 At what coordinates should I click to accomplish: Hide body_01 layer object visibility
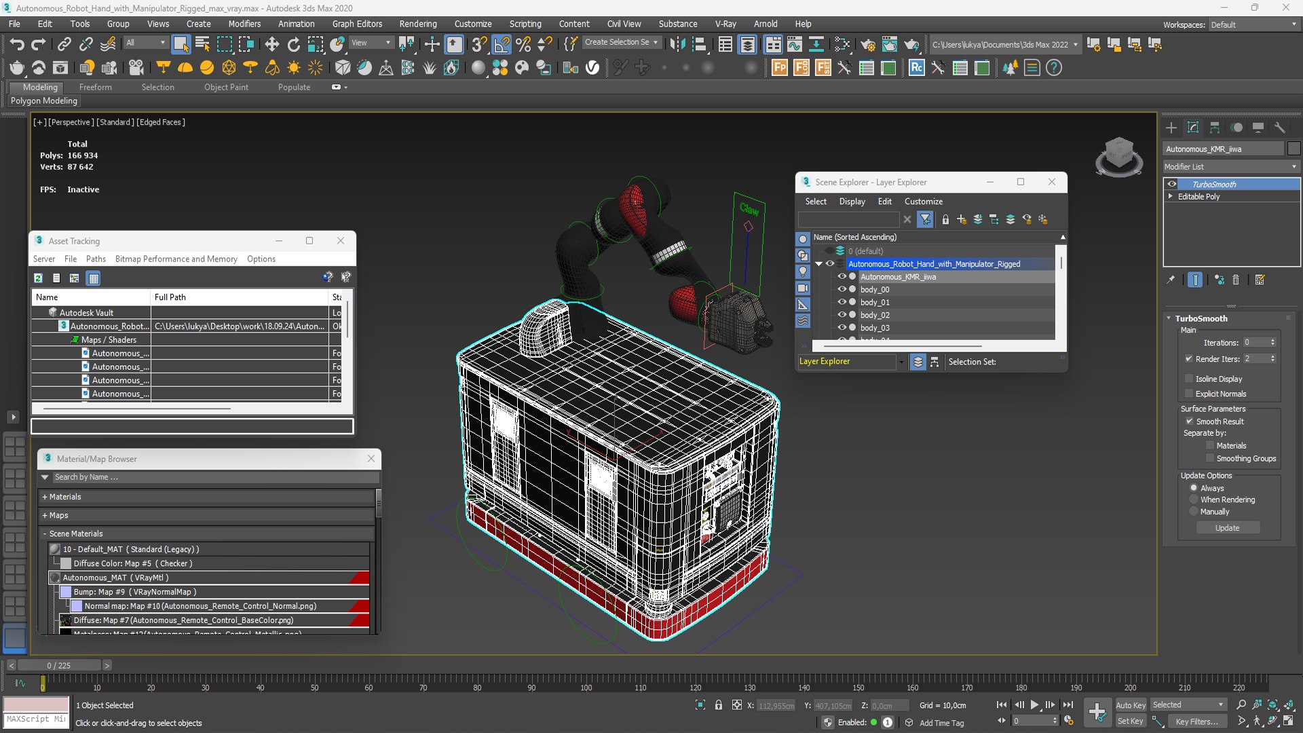(x=842, y=302)
